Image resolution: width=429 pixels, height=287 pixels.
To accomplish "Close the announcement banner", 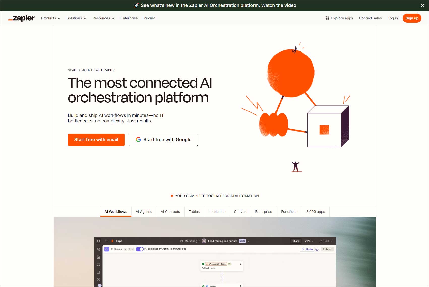I will [423, 5].
